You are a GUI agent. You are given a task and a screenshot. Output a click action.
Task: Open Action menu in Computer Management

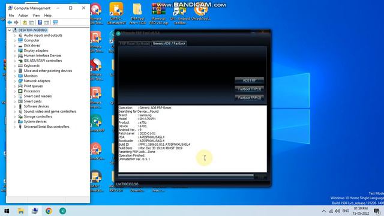[23, 16]
